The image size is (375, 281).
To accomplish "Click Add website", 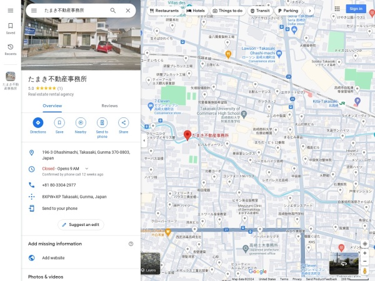I will tap(53, 258).
